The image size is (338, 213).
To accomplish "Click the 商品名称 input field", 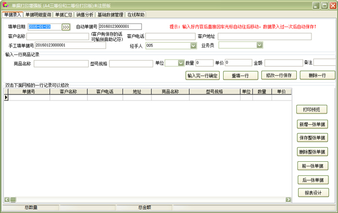I will (61, 64).
